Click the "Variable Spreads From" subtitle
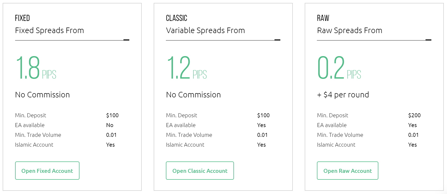The height and width of the screenshot is (194, 447). coord(205,30)
